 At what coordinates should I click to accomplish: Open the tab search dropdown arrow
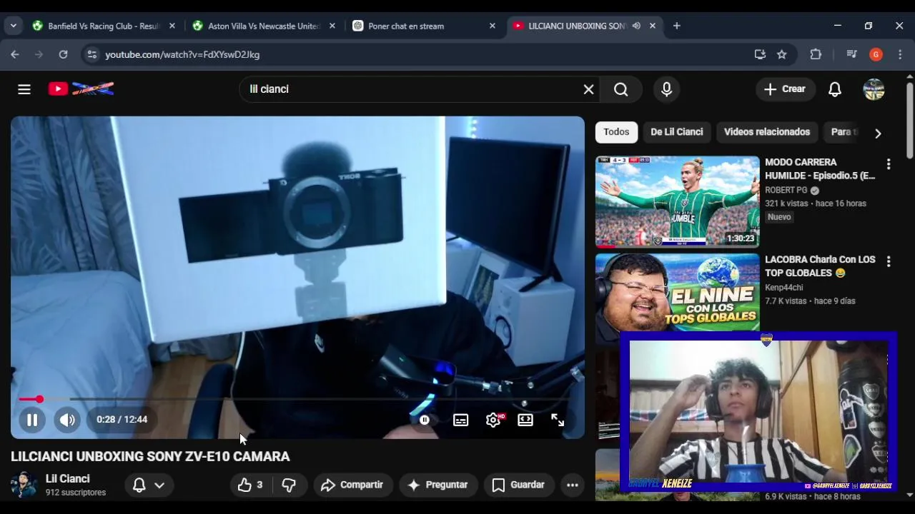click(13, 26)
